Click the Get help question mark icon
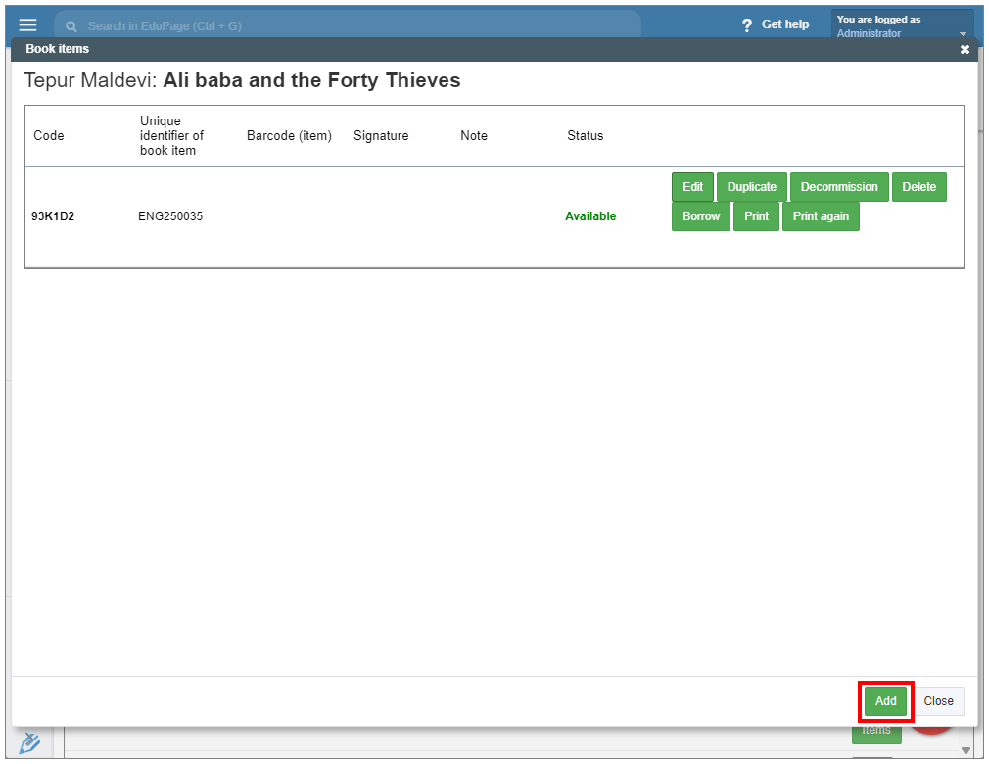The image size is (989, 764). [x=747, y=25]
